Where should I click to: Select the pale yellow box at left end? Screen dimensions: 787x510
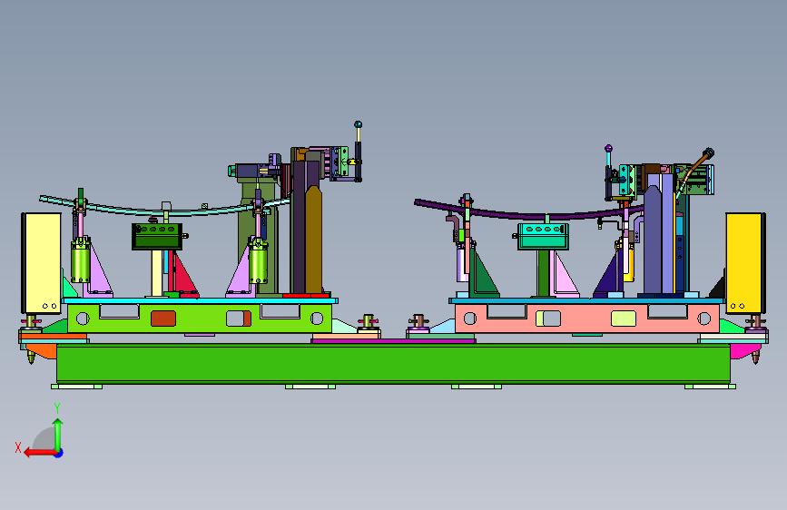43,262
